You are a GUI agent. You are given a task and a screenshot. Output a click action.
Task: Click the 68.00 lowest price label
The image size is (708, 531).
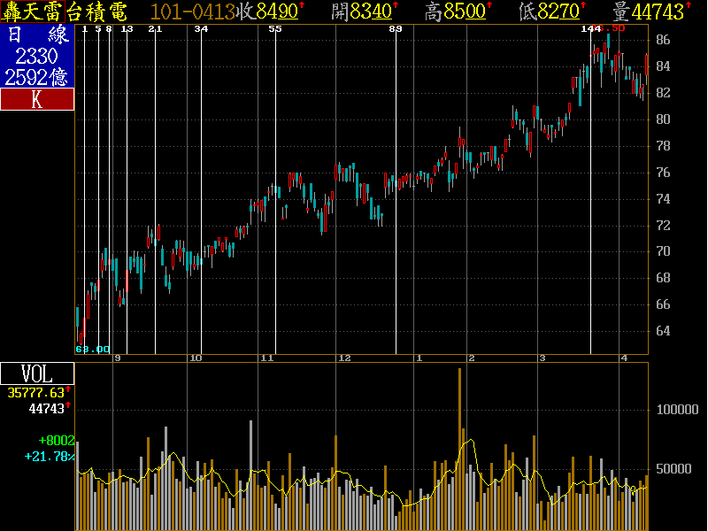click(93, 350)
